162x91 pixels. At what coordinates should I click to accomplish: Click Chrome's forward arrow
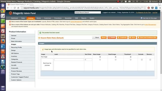[x=11, y=8]
